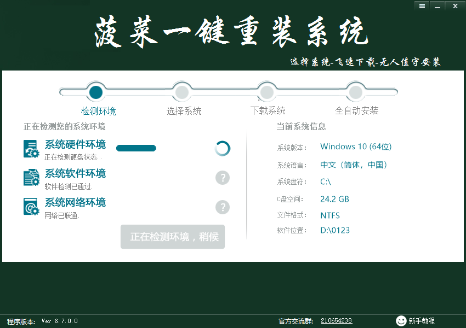Screen dimensions: 466x328
Task: Click the 下载系统 step circle
Action: [267, 92]
